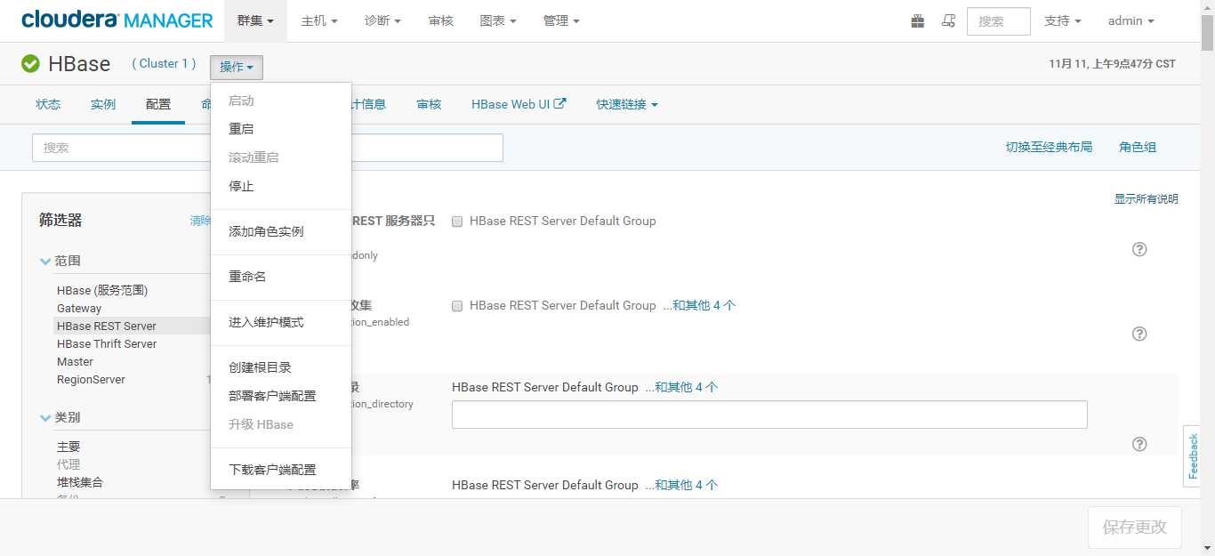Open the Feedback side tab

click(1193, 456)
